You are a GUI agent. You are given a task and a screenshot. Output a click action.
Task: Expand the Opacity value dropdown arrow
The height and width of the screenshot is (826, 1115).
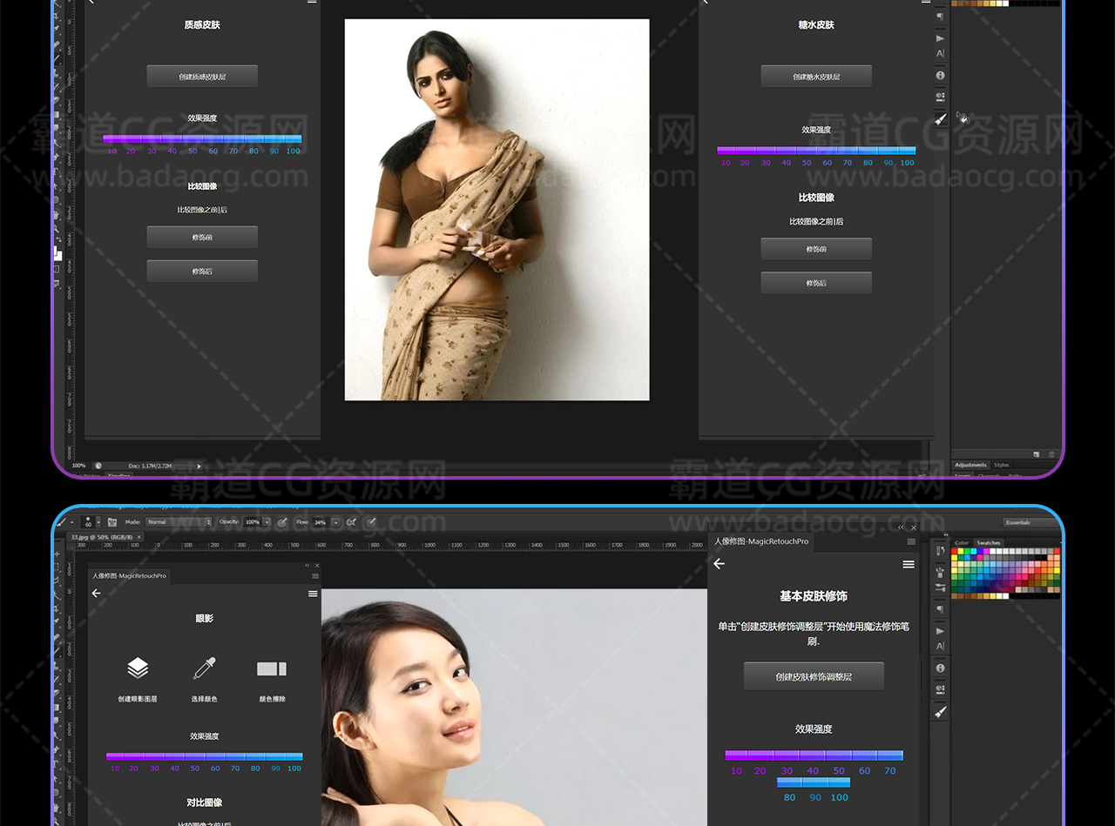pos(267,522)
